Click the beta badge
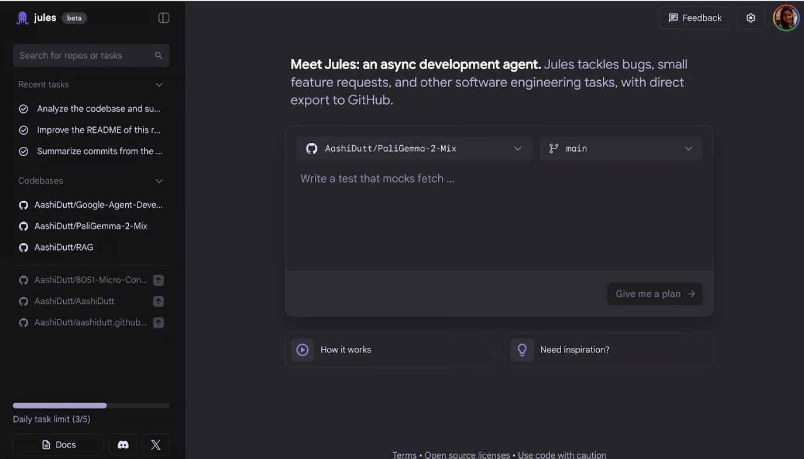This screenshot has width=804, height=459. tap(74, 18)
